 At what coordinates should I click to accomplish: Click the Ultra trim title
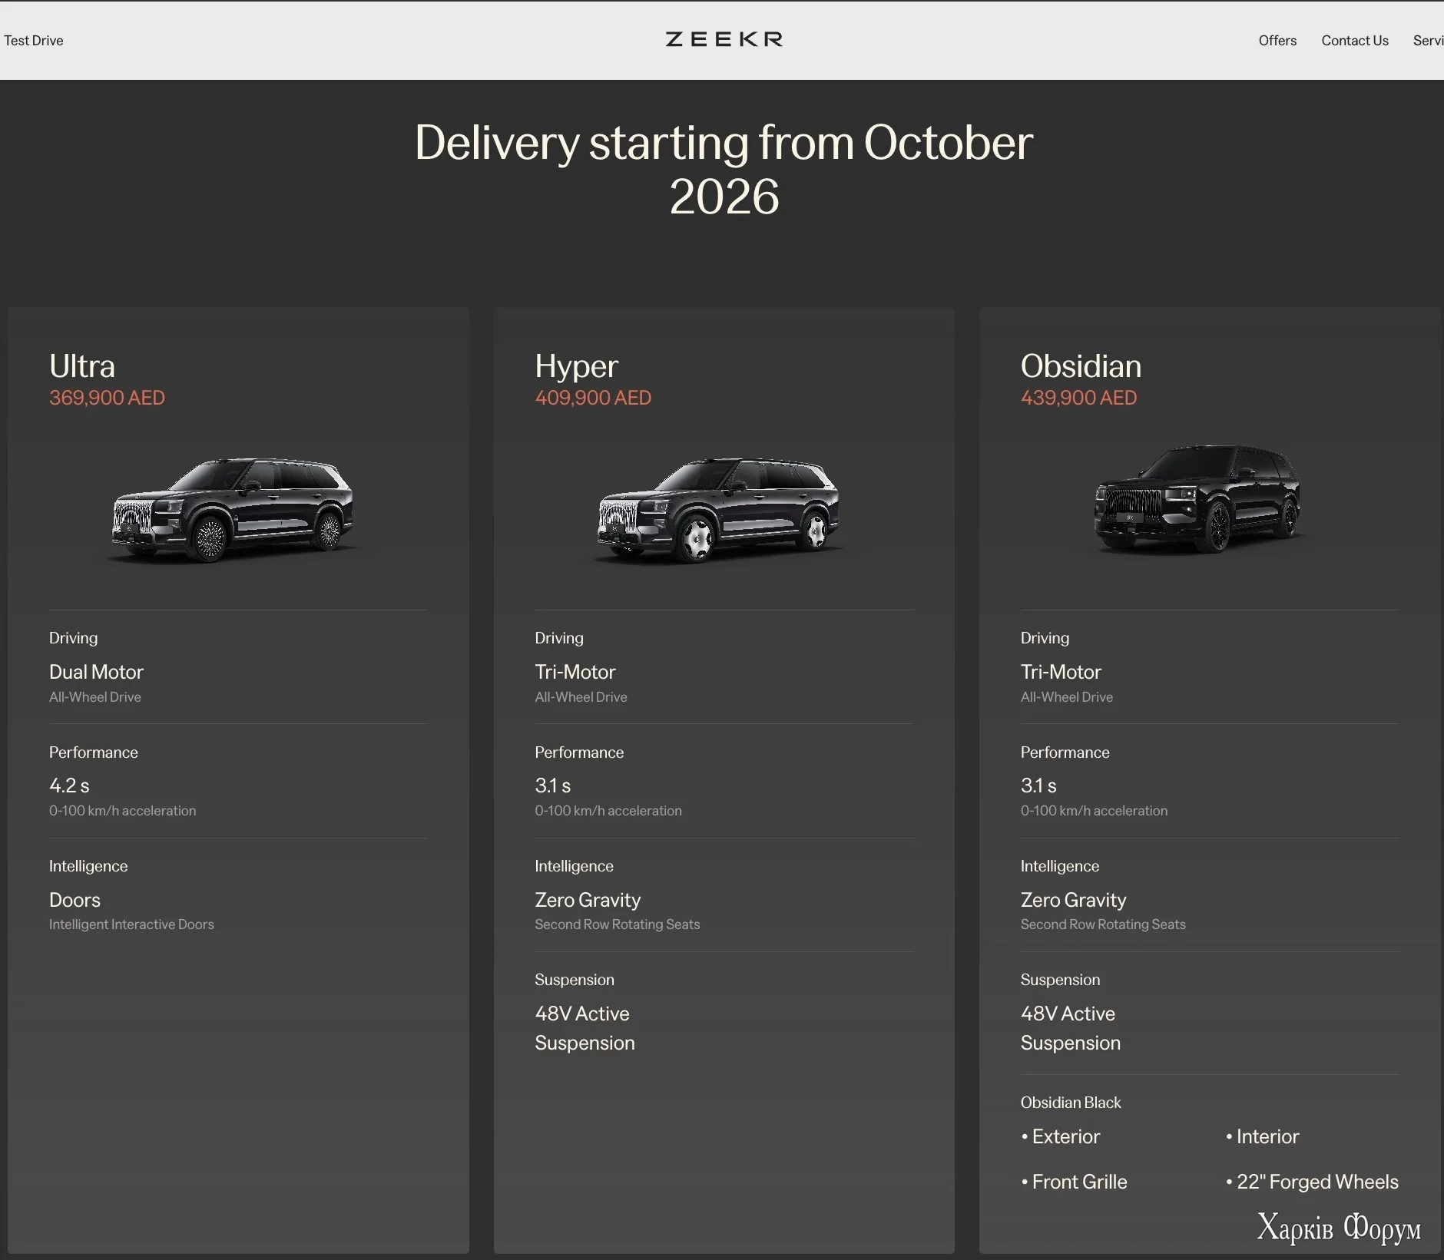(x=82, y=366)
